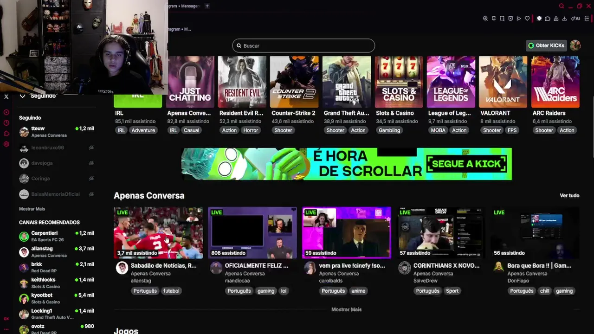
Task: Open the extensions puzzle icon in toolbar
Action: (x=548, y=19)
